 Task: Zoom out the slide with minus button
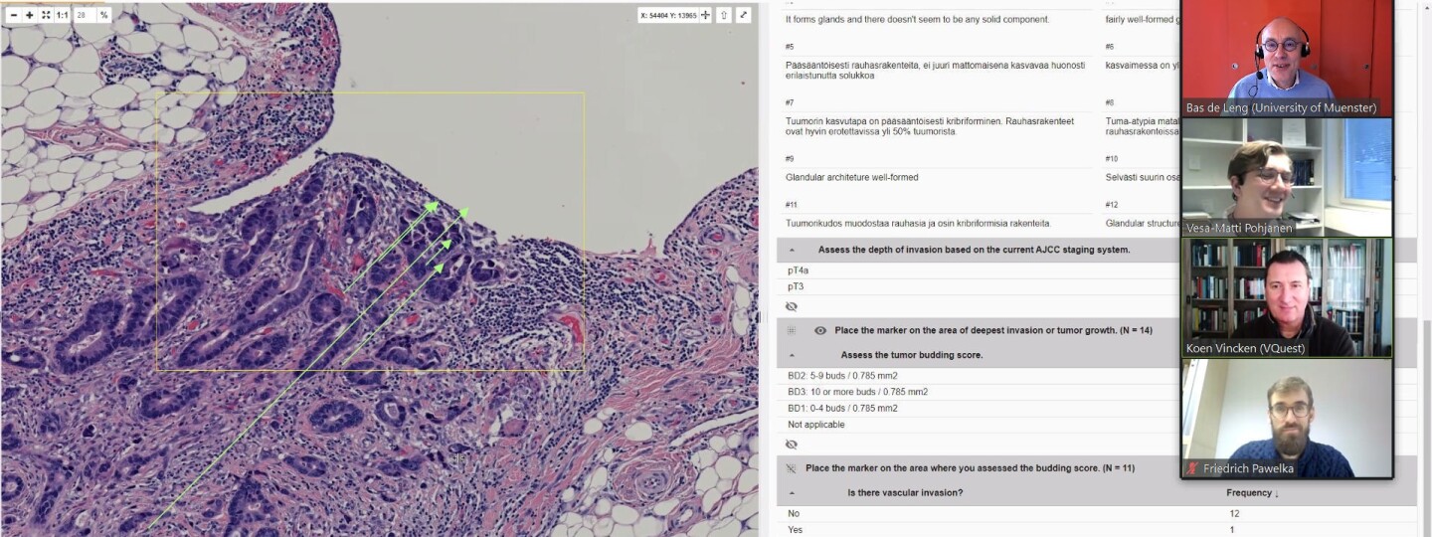[14, 15]
